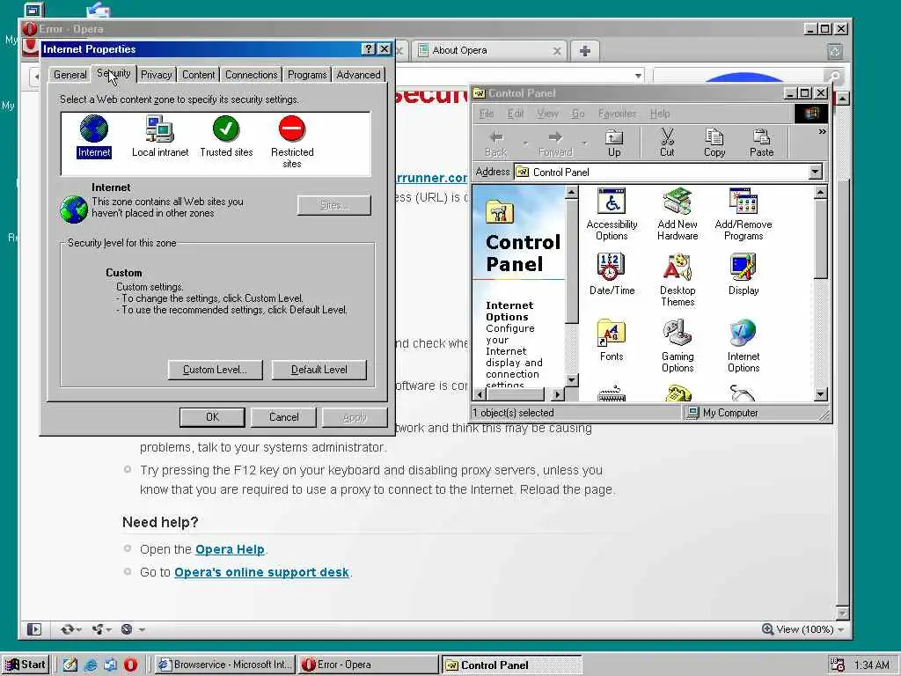Image resolution: width=901 pixels, height=676 pixels.
Task: Click the help question mark button
Action: point(369,49)
